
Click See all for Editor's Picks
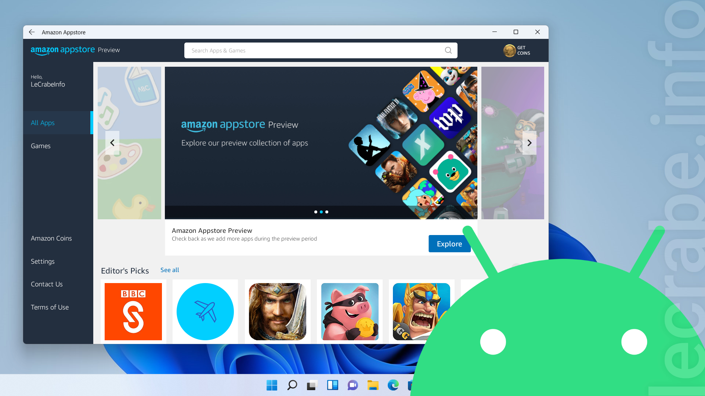[x=170, y=270]
